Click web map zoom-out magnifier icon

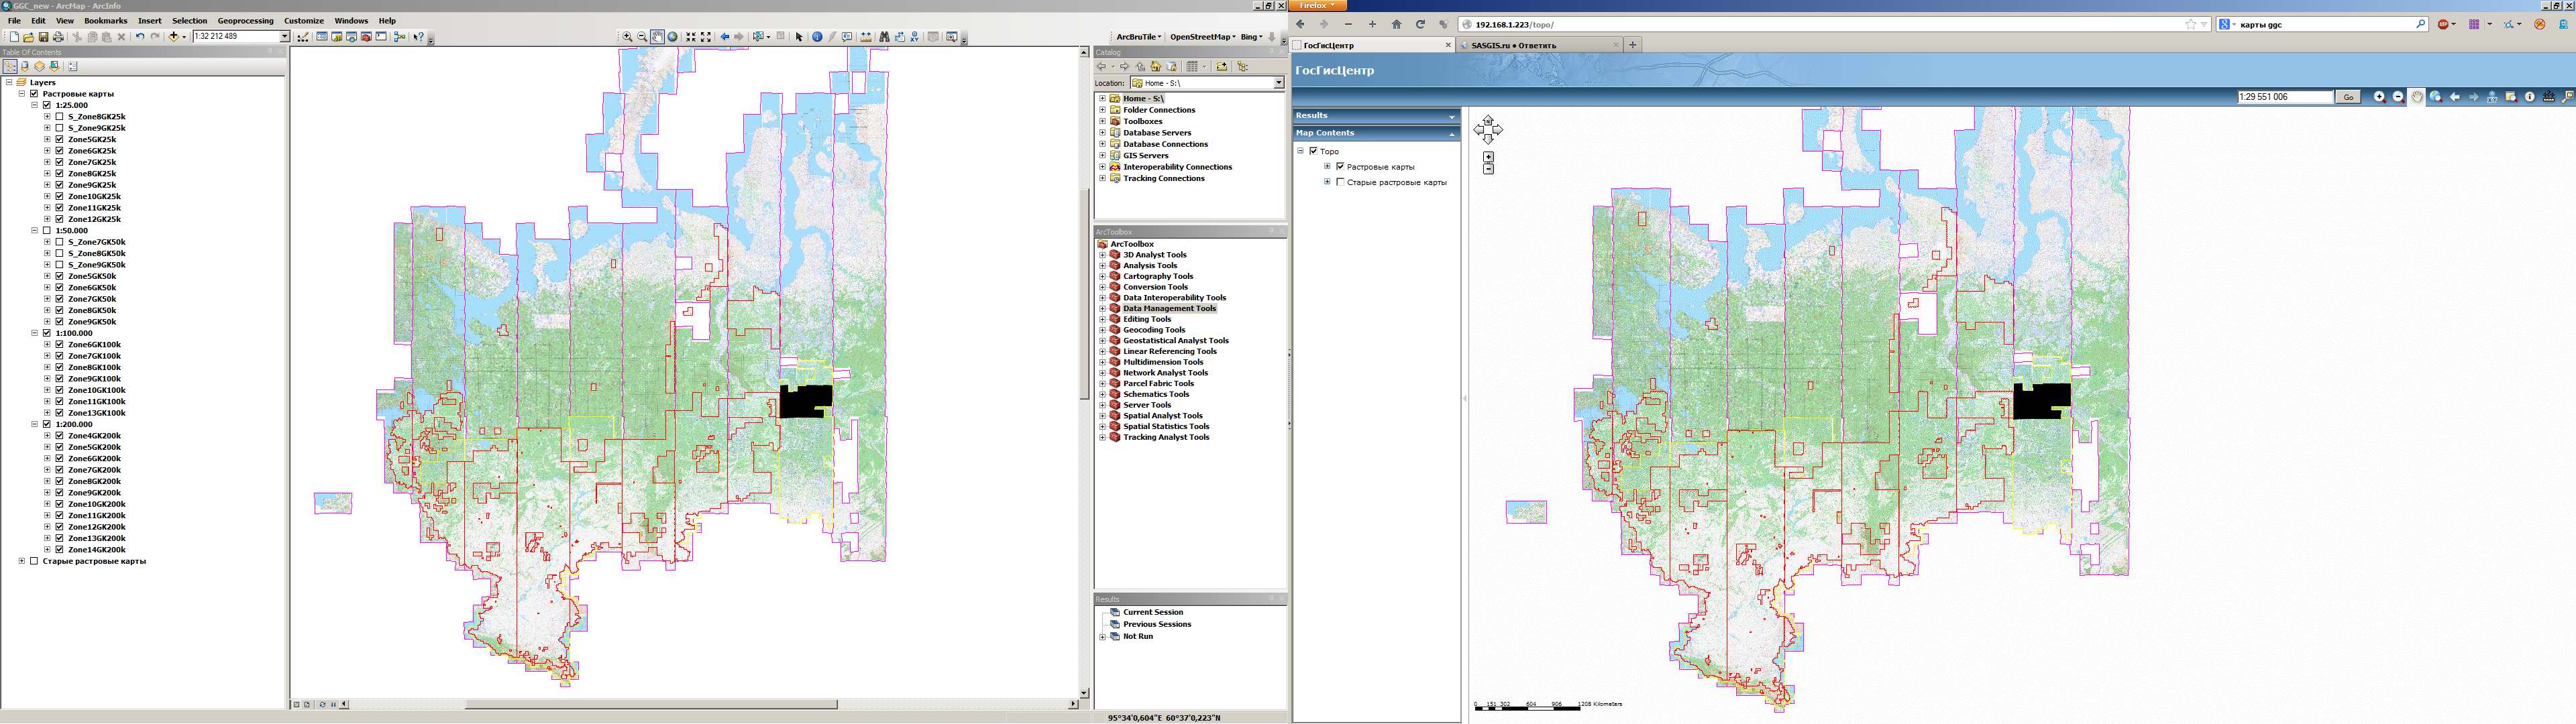click(x=2398, y=97)
